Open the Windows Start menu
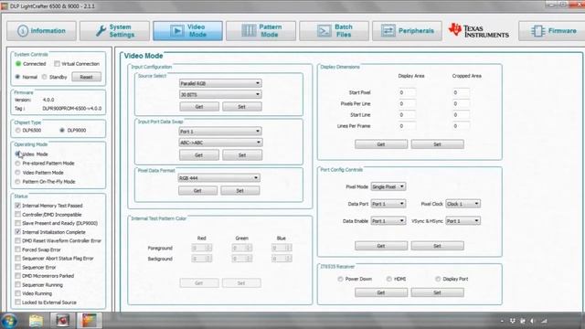This screenshot has height=329, width=585. click(9, 321)
